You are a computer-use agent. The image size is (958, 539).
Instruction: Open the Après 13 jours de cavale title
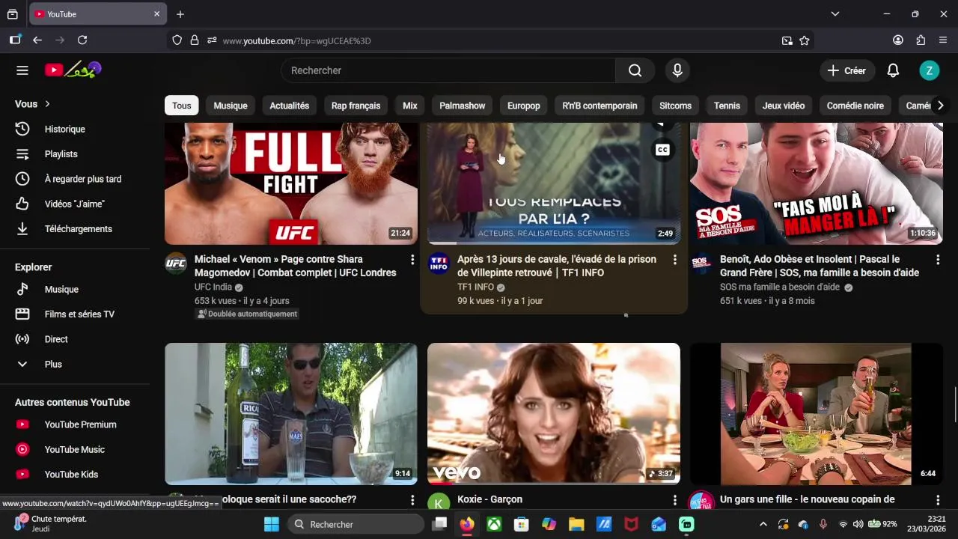pyautogui.click(x=557, y=266)
